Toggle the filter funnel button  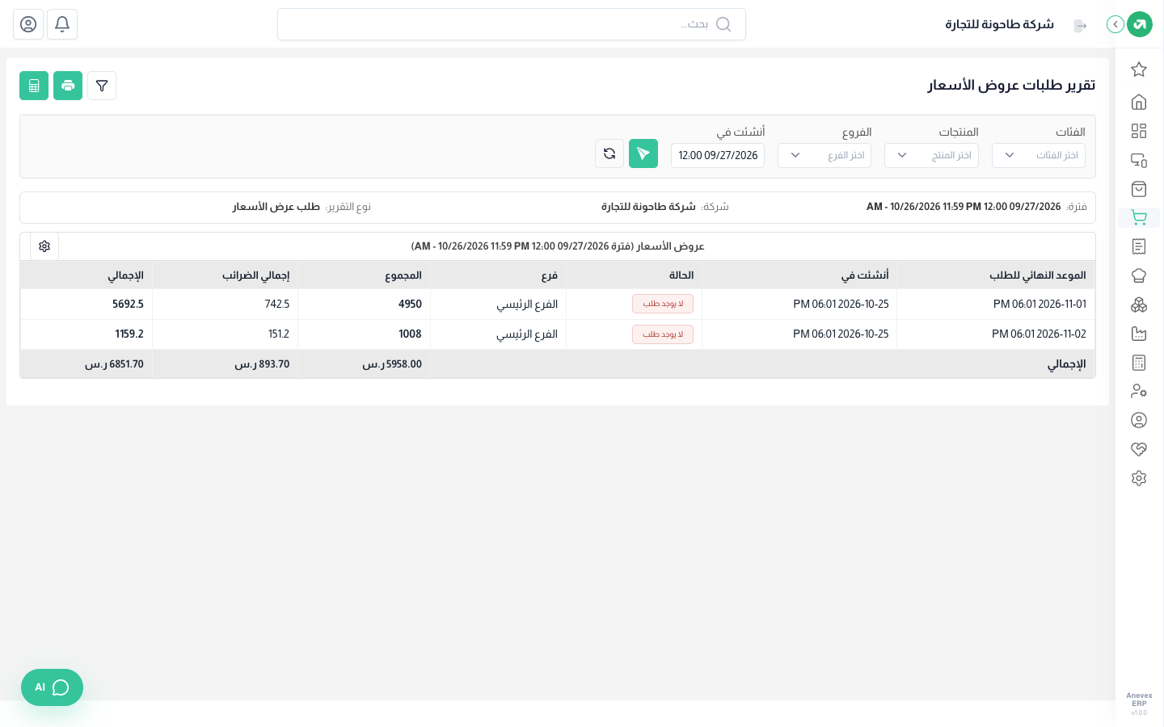(102, 86)
